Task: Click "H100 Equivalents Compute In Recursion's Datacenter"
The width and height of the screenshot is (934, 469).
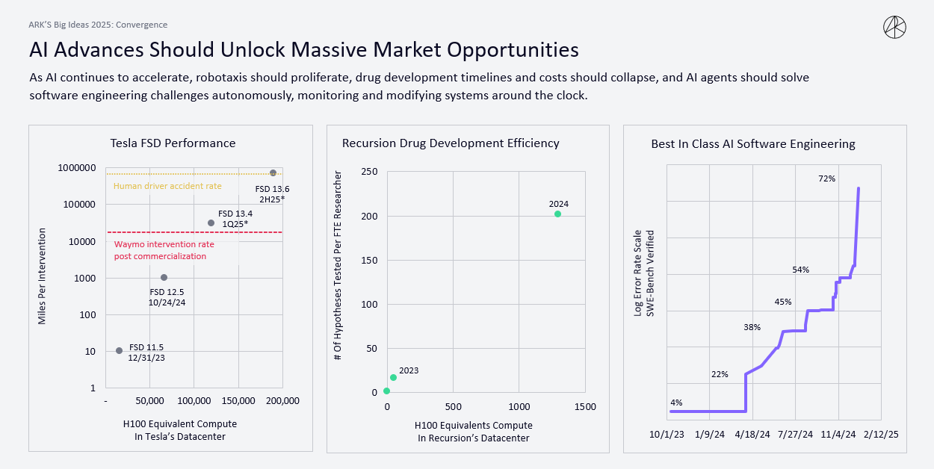Action: [474, 432]
